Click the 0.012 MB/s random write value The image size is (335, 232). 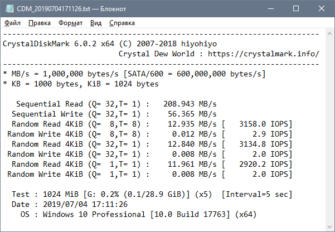pyautogui.click(x=194, y=134)
